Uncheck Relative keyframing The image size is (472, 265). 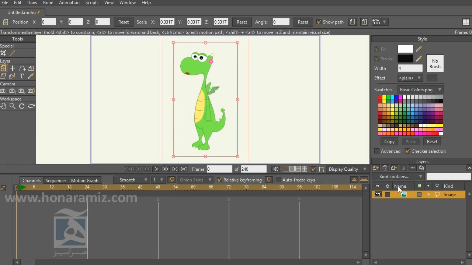click(219, 180)
